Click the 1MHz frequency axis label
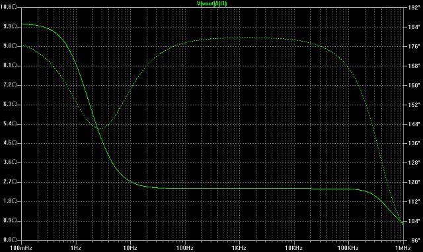423x252 pixels. tap(403, 248)
